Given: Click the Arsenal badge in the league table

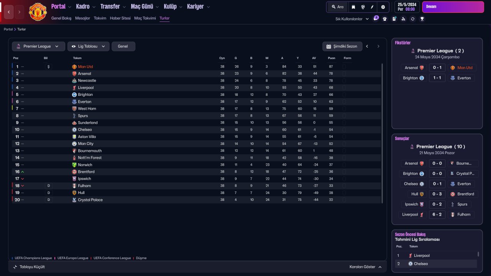Looking at the screenshot, I should pyautogui.click(x=74, y=74).
